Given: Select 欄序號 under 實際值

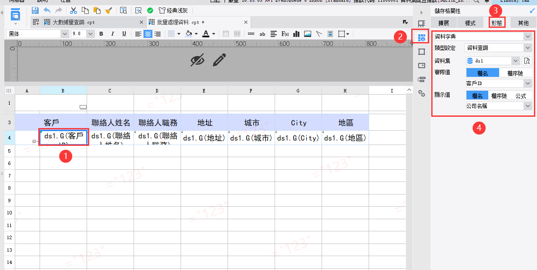Looking at the screenshot, I should pyautogui.click(x=515, y=73).
